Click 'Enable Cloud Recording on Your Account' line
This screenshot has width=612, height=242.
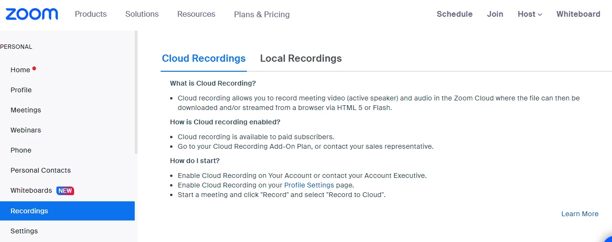(302, 176)
